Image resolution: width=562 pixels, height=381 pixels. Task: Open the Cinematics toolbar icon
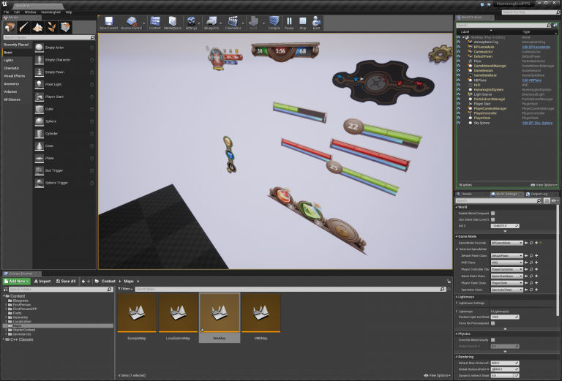(233, 23)
